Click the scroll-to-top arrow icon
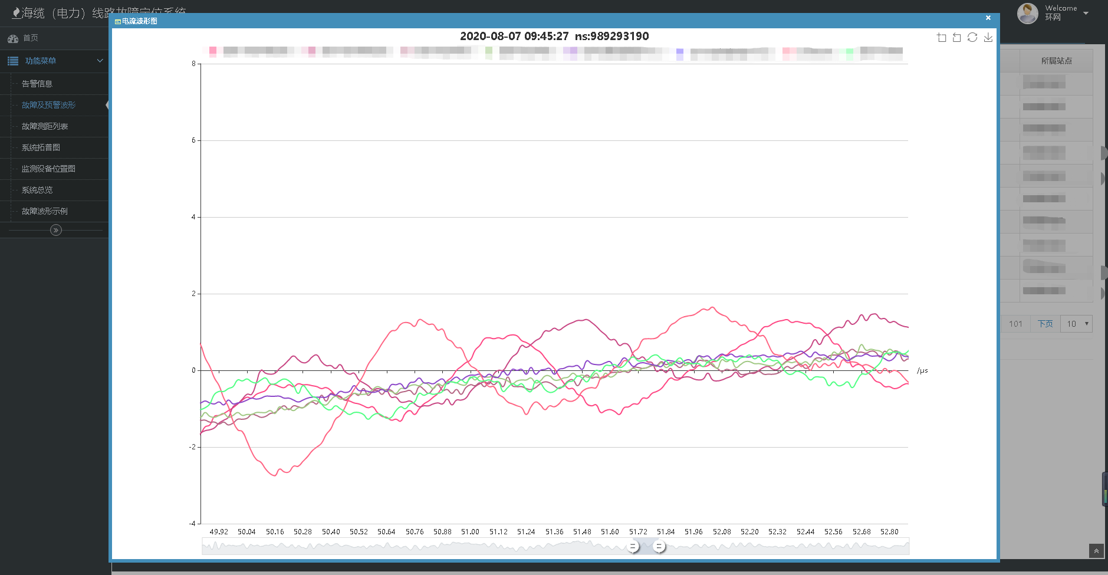The image size is (1108, 575). click(1096, 551)
